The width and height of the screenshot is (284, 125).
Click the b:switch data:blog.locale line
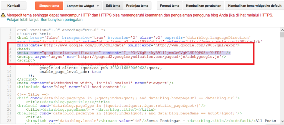tap(151, 121)
